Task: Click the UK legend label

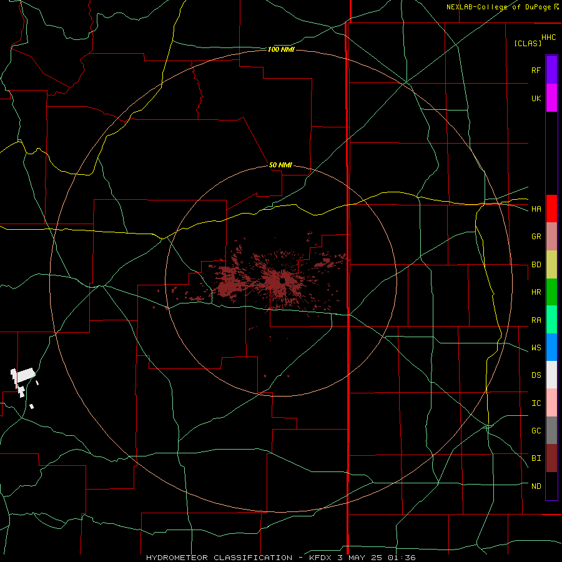Action: (x=536, y=98)
